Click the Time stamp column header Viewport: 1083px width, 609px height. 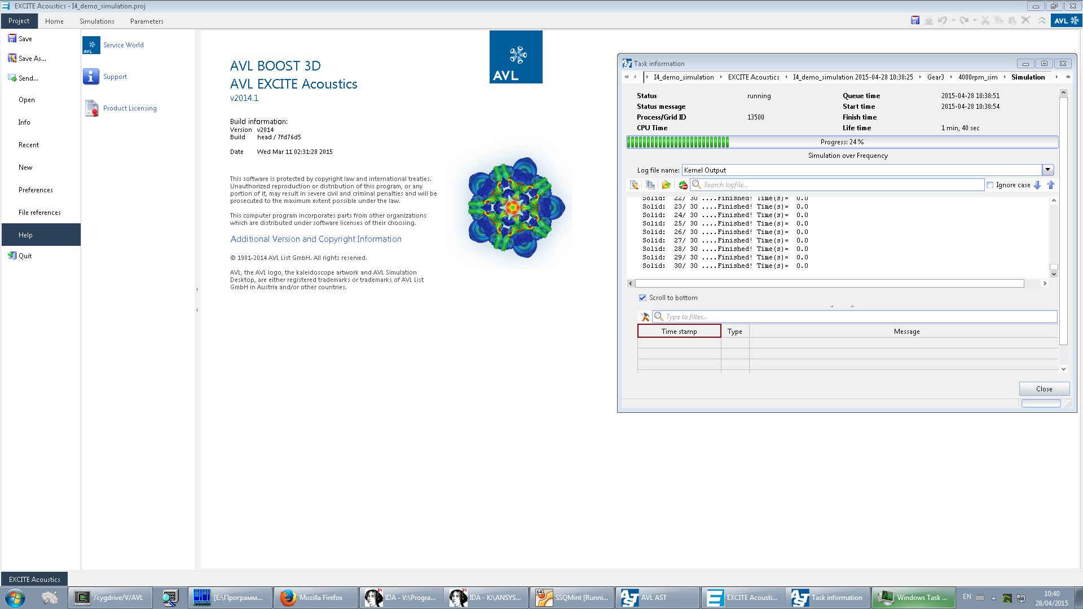679,332
